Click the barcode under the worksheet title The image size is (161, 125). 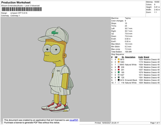(21, 9)
